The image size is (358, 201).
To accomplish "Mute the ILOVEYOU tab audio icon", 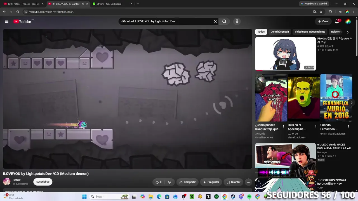I will (83, 4).
